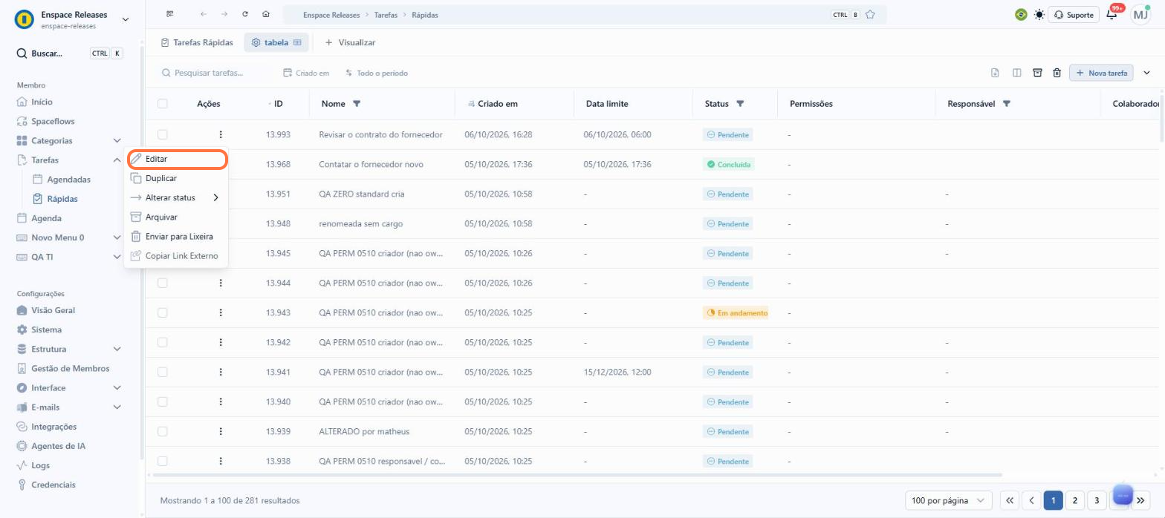The image size is (1165, 518).
Task: Select the checkbox for task 13.943
Action: point(163,312)
